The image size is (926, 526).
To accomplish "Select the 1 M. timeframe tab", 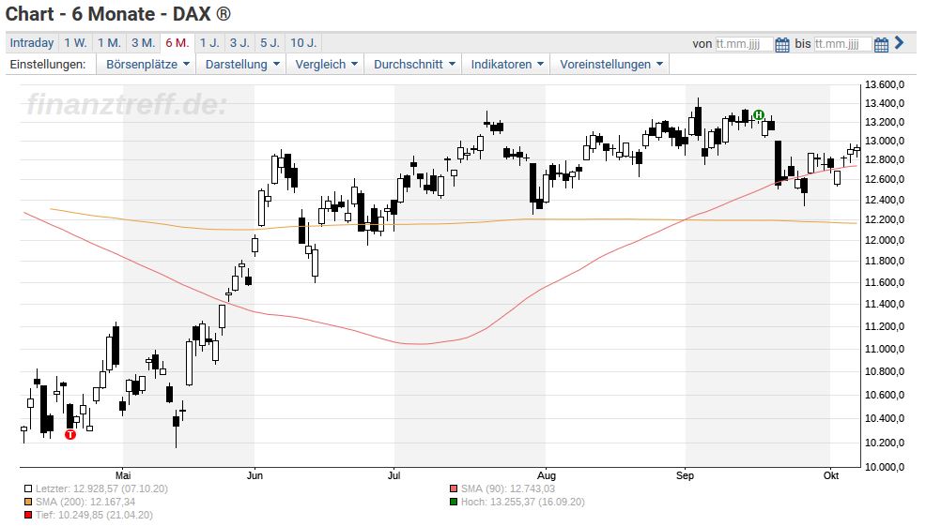I will click(x=109, y=43).
